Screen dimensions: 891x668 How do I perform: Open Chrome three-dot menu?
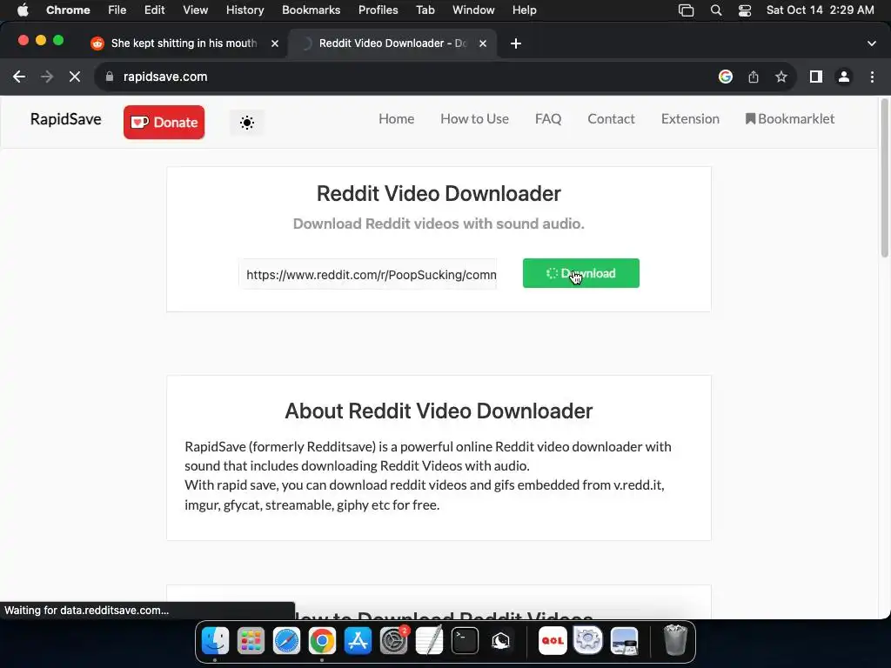pos(872,77)
